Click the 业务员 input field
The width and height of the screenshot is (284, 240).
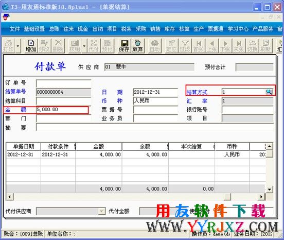pyautogui.click(x=155, y=118)
